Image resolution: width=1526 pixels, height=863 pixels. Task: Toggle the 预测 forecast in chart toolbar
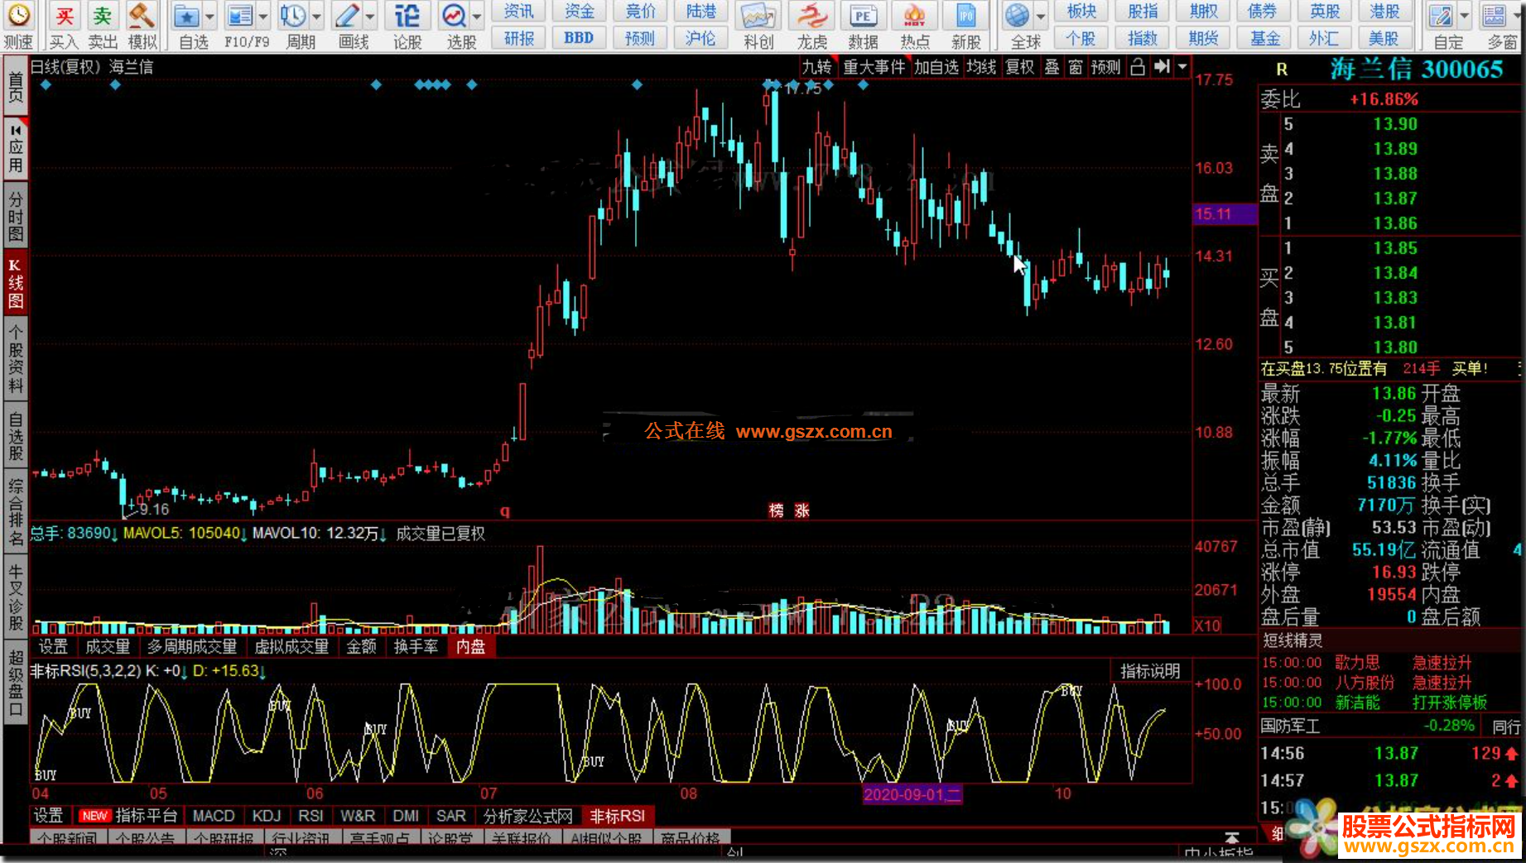(1106, 67)
